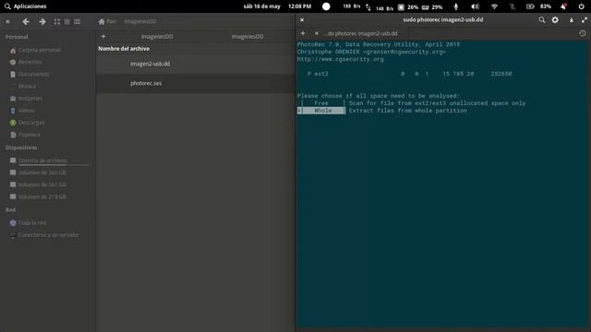The image size is (591, 332).
Task: Open the date 'sáb 16 de may' in top panel
Action: 262,6
